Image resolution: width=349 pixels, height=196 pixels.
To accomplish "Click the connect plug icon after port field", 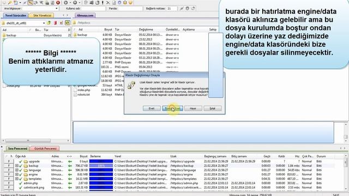I will pyautogui.click(x=182, y=9).
